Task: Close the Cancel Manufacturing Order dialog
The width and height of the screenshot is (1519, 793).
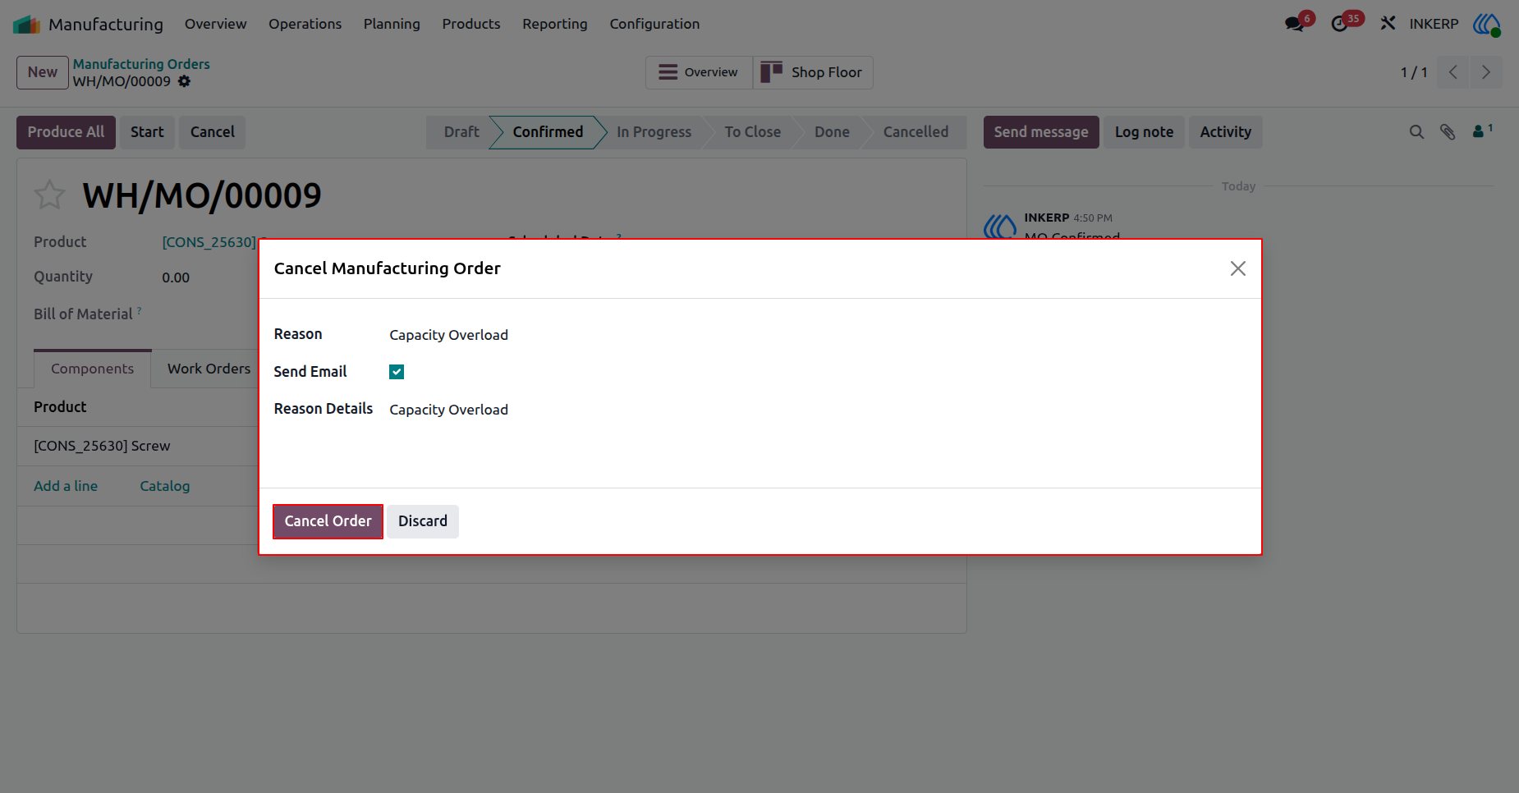Action: (x=1238, y=268)
